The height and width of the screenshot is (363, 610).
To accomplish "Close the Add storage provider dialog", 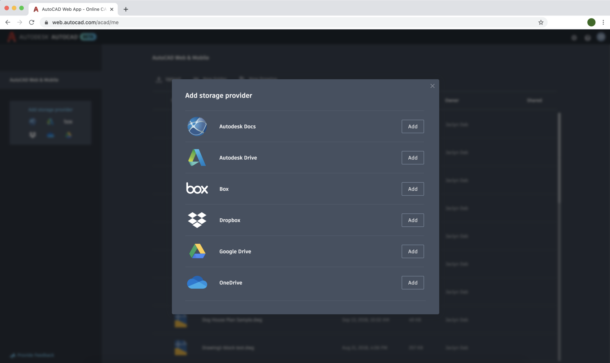I will click(432, 86).
